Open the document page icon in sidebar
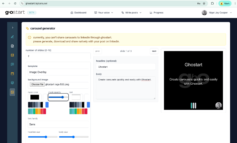The width and height of the screenshot is (237, 143). click(x=12, y=46)
